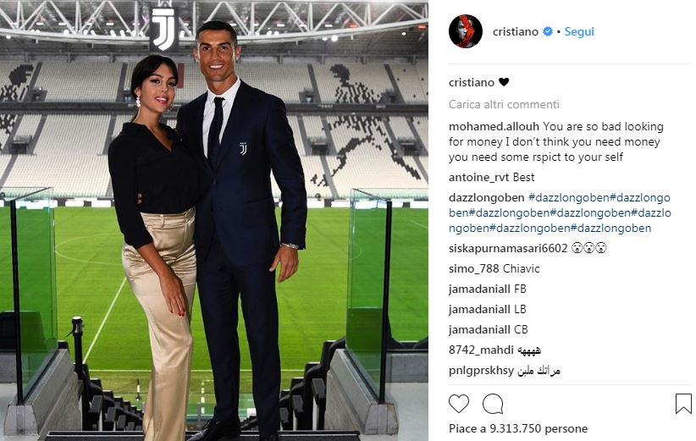696x441 pixels.
Task: View siskapurnamasari6602 profile
Action: 508,248
